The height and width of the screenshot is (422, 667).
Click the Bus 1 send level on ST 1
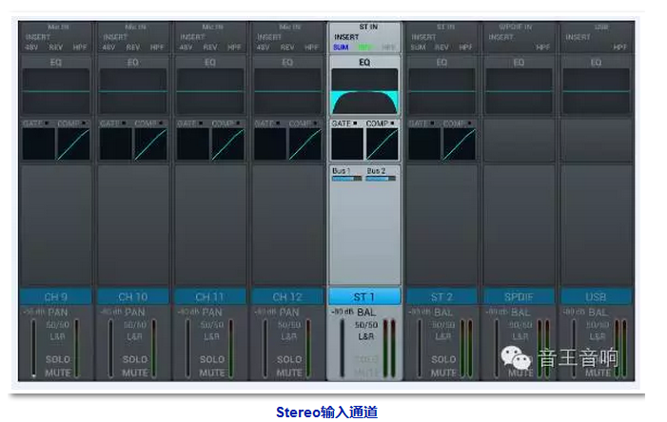point(346,174)
